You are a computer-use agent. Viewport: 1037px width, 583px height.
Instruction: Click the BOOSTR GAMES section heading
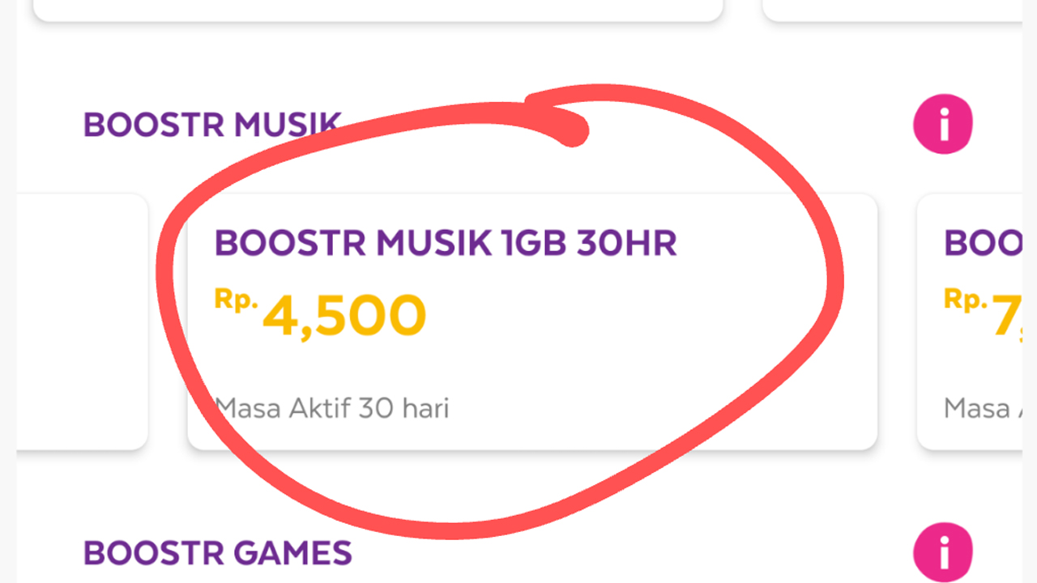click(x=218, y=553)
